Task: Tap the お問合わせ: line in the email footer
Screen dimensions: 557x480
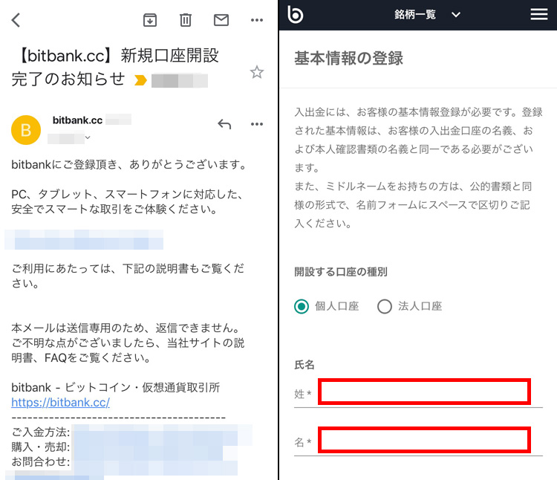Action: coord(41,462)
